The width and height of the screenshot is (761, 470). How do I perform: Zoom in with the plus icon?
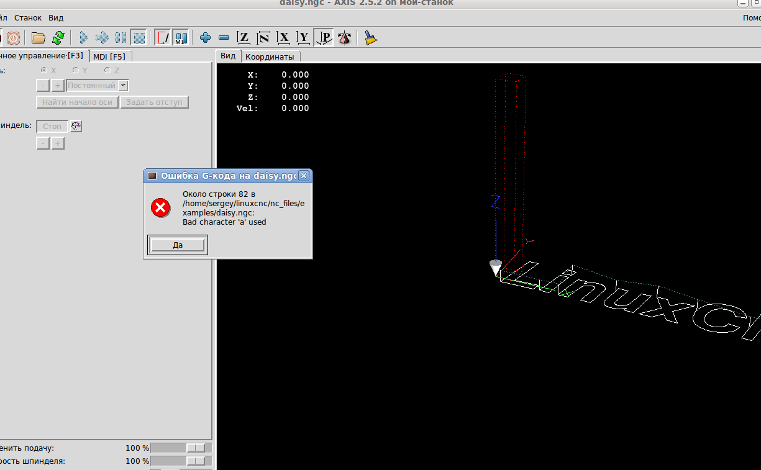(206, 38)
